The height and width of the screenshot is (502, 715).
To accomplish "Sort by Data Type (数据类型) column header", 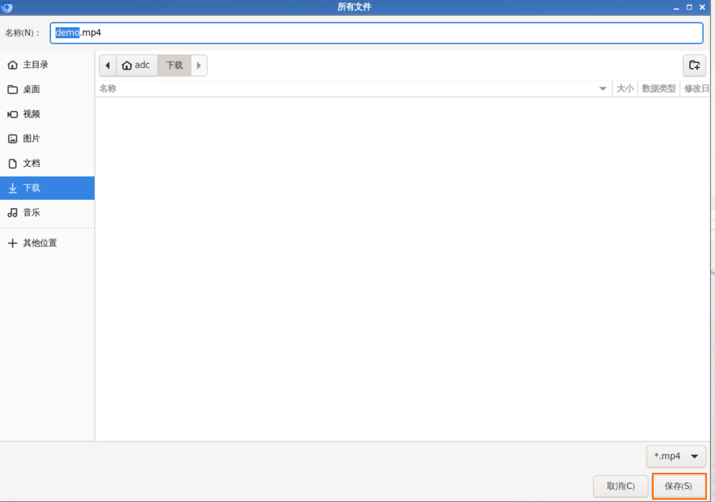I will coord(659,89).
